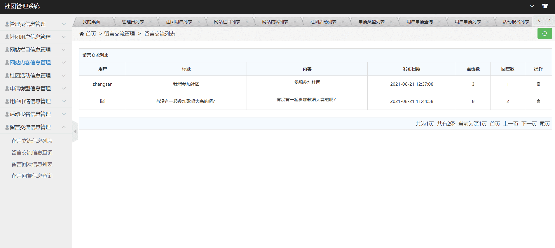Switch to 我的桌面 tab
Screen dimensions: 555x248
click(x=91, y=22)
